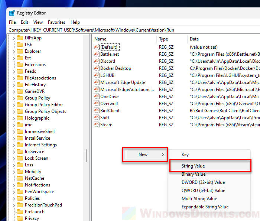Select the (Default) string value icon
The image size is (260, 221).
click(x=96, y=47)
